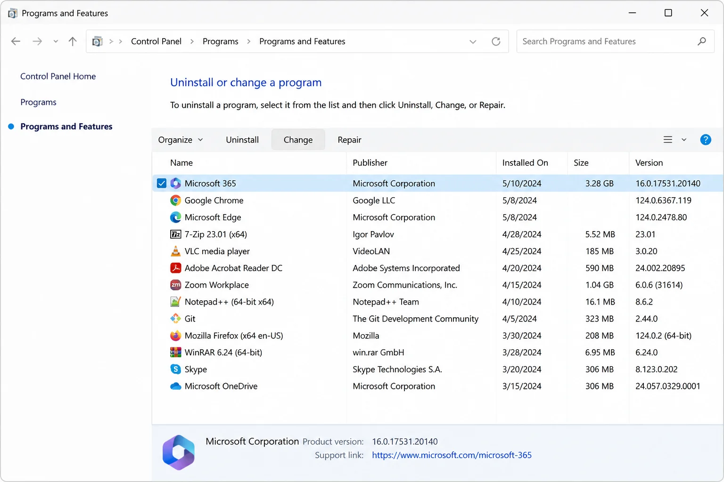This screenshot has width=724, height=482.
Task: Click version 8.123.0.202 cell
Action: click(657, 370)
